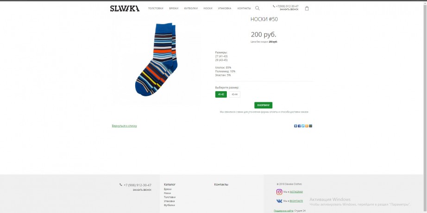Click ЗАКАЗАТЬ ЗВОНОК in the header
This screenshot has width=427, height=213.
289,10
